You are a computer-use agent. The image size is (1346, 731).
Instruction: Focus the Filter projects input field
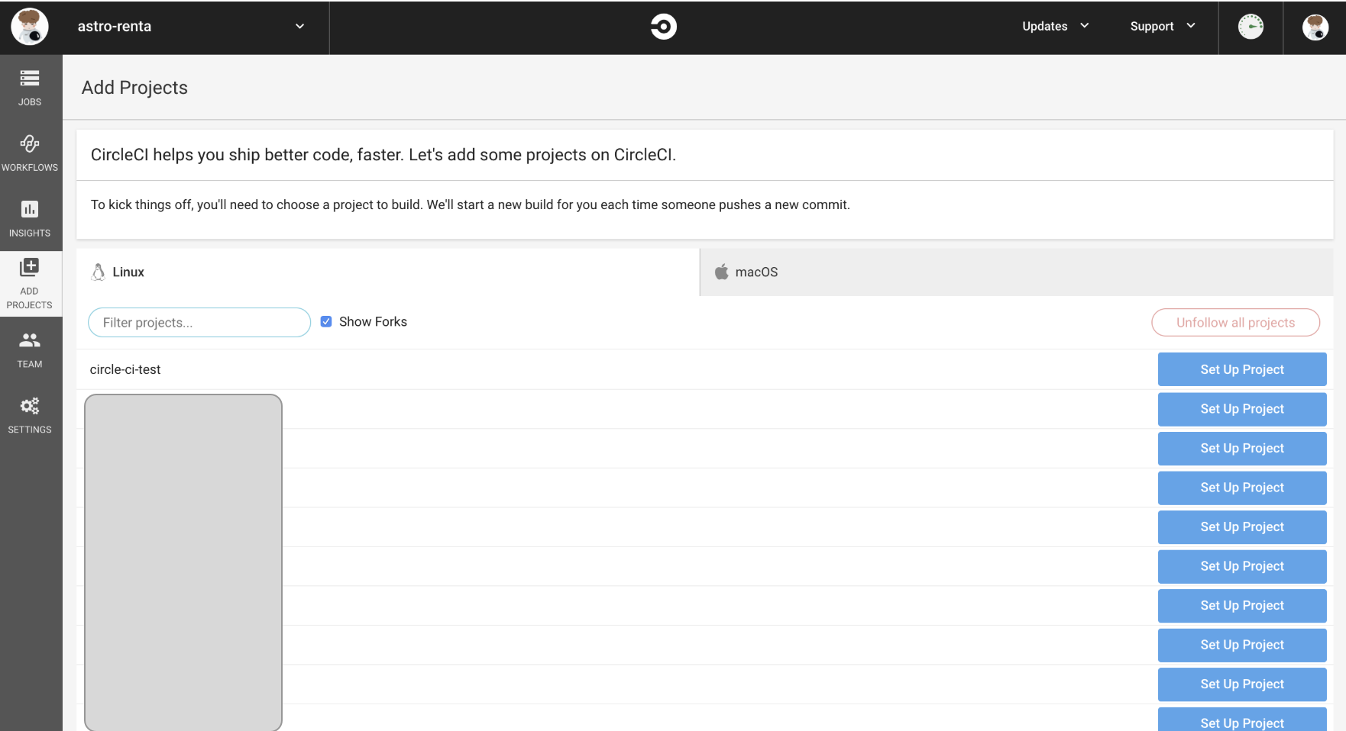(x=199, y=323)
